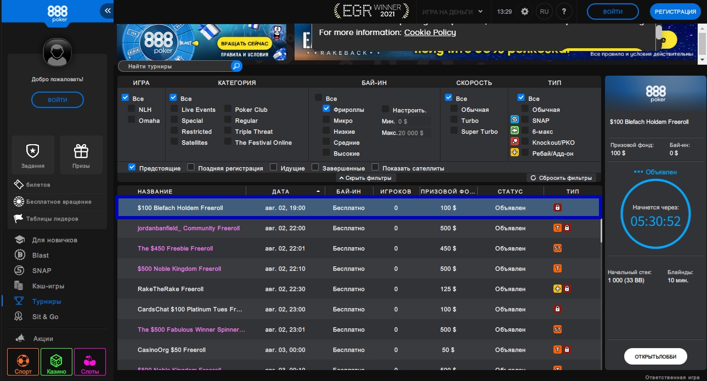This screenshot has width=707, height=381.
Task: Click ВРАЩАТЬ СЕЙЧАС on the banner
Action: [244, 43]
